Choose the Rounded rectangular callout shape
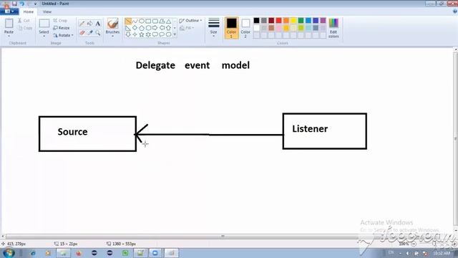This screenshot has height=258, width=458. pos(155,34)
